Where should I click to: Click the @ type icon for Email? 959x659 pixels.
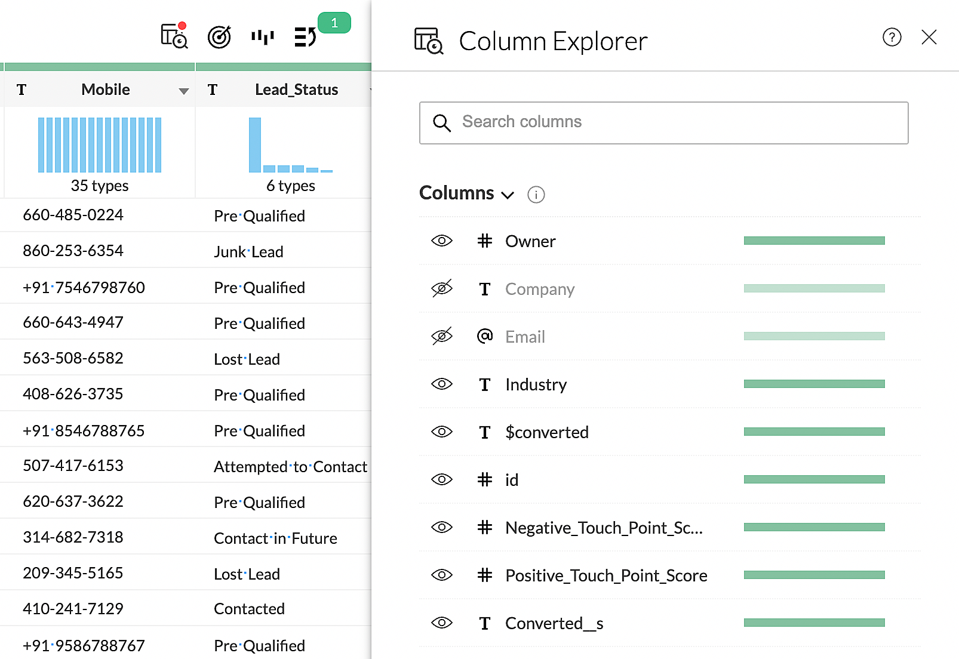click(484, 336)
